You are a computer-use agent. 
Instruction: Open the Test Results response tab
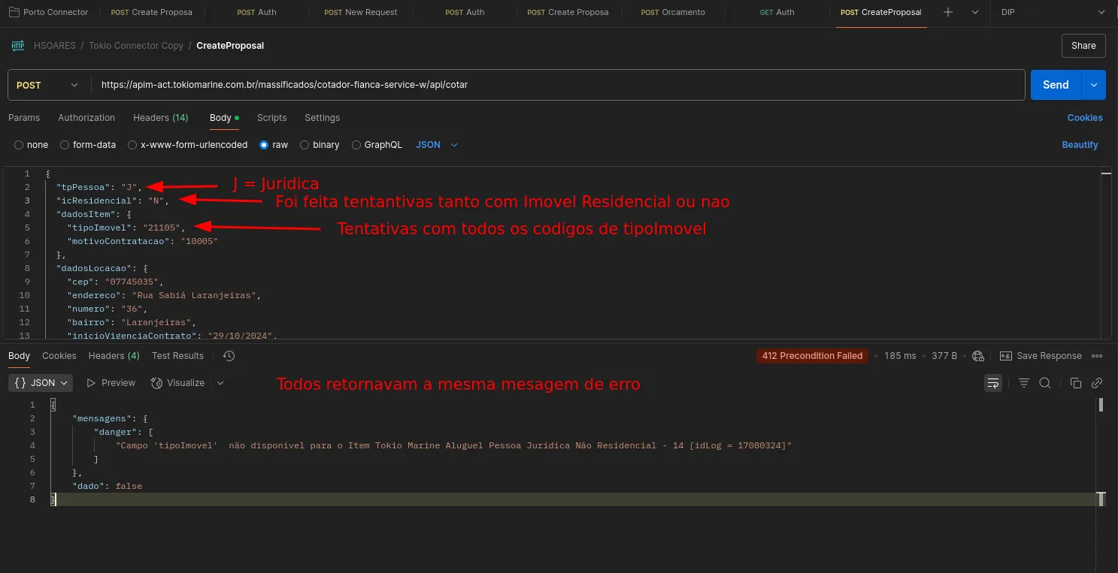(177, 356)
